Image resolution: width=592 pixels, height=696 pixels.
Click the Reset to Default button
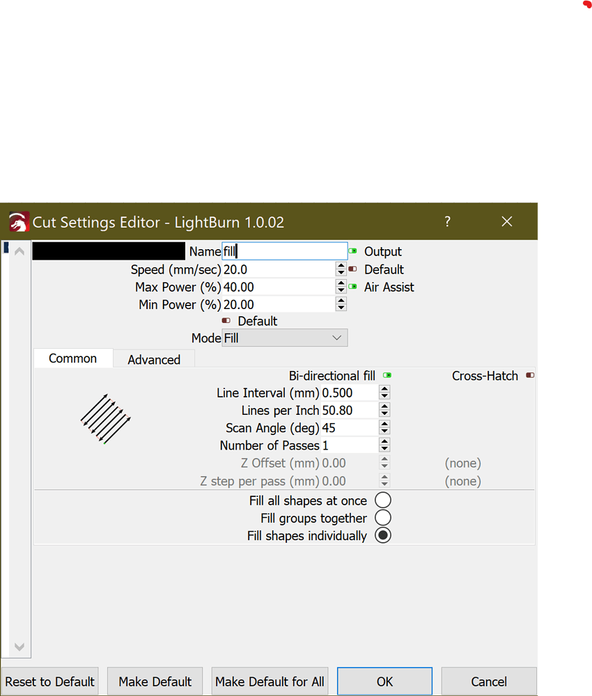[49, 681]
